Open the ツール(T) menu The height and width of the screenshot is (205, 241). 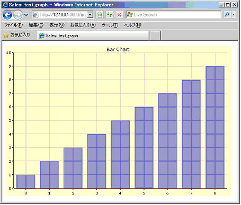tap(110, 25)
